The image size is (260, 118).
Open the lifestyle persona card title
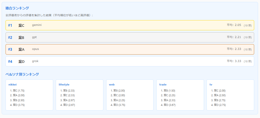tap(64, 85)
